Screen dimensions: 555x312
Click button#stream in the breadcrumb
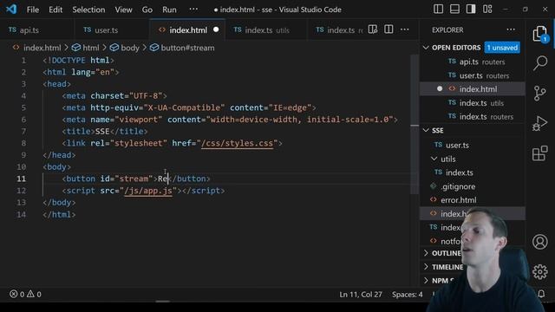[187, 48]
